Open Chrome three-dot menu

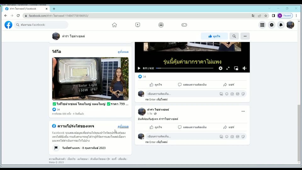pos(296,16)
